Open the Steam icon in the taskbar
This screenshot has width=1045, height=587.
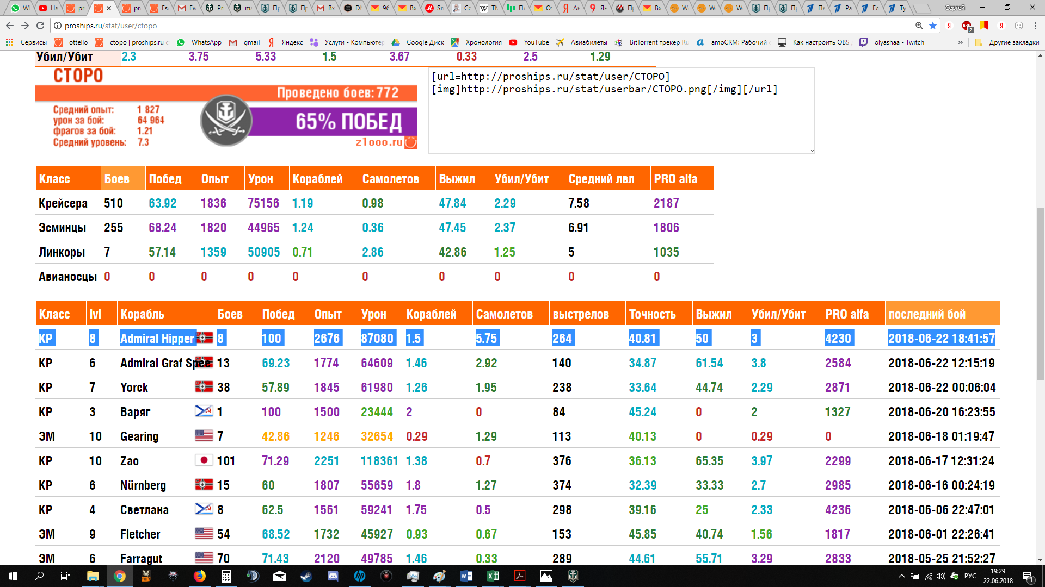[306, 576]
